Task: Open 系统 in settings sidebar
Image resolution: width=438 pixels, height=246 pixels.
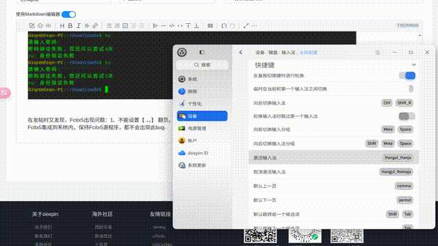Action: click(x=202, y=79)
